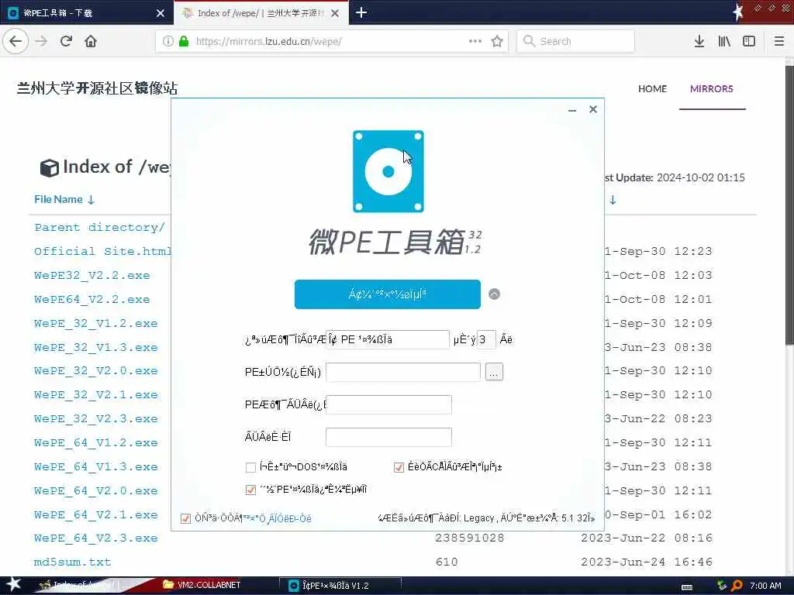This screenshot has height=595, width=794.
Task: Switch to the 微PE工具箱 下载 tab
Action: tap(87, 12)
